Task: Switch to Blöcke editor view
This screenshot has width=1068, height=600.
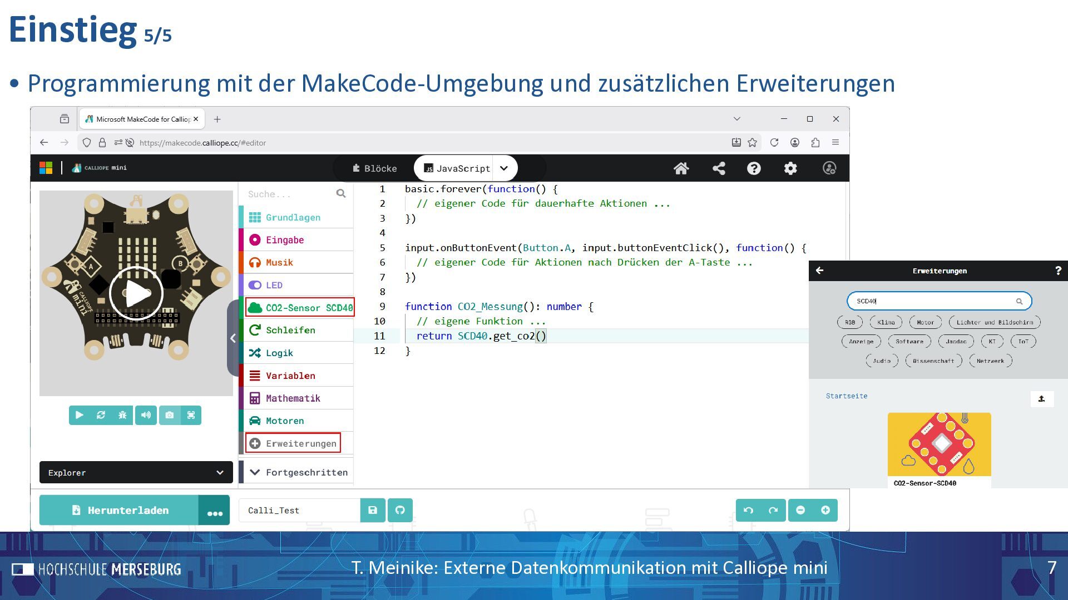Action: (x=375, y=168)
